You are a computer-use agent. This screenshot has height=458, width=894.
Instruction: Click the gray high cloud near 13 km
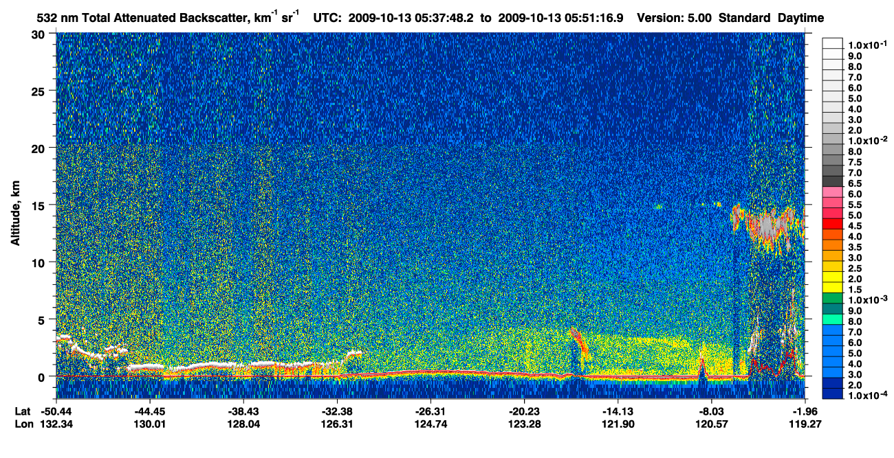click(769, 225)
